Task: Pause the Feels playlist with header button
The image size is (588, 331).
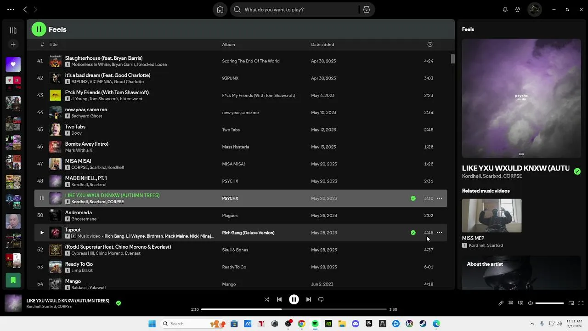Action: pos(39,29)
